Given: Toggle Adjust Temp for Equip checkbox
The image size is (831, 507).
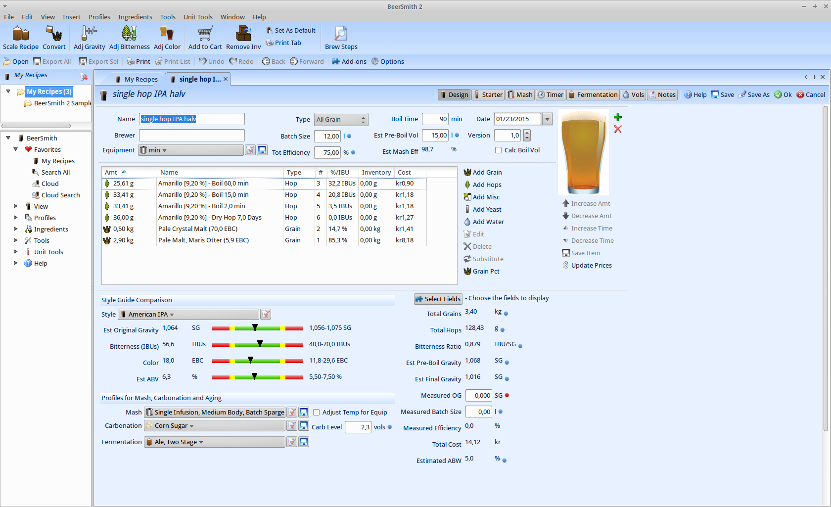Looking at the screenshot, I should coord(316,412).
